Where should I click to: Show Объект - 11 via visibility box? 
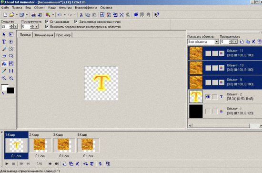click(208, 53)
